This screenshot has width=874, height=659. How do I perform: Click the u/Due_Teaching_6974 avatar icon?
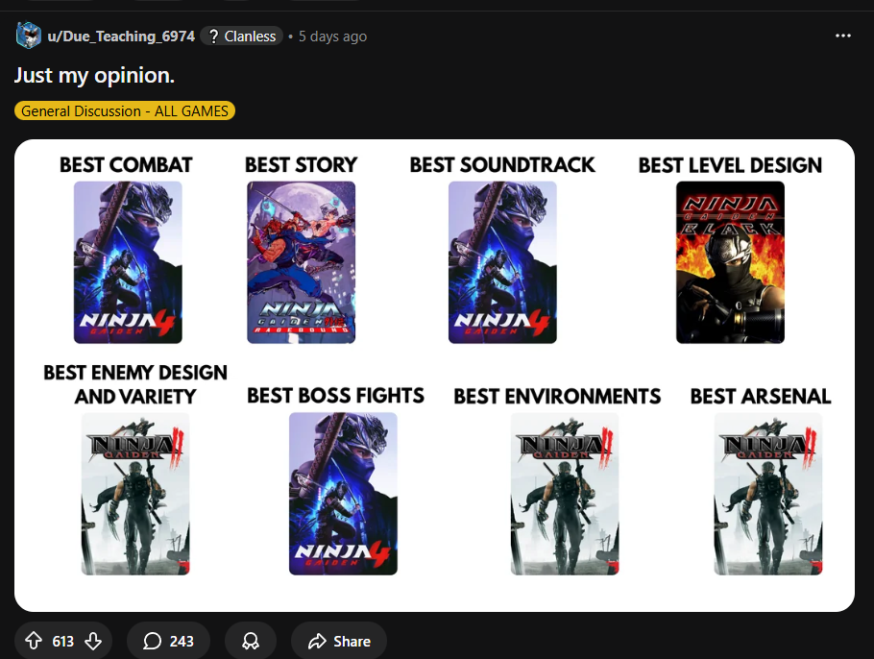point(28,37)
